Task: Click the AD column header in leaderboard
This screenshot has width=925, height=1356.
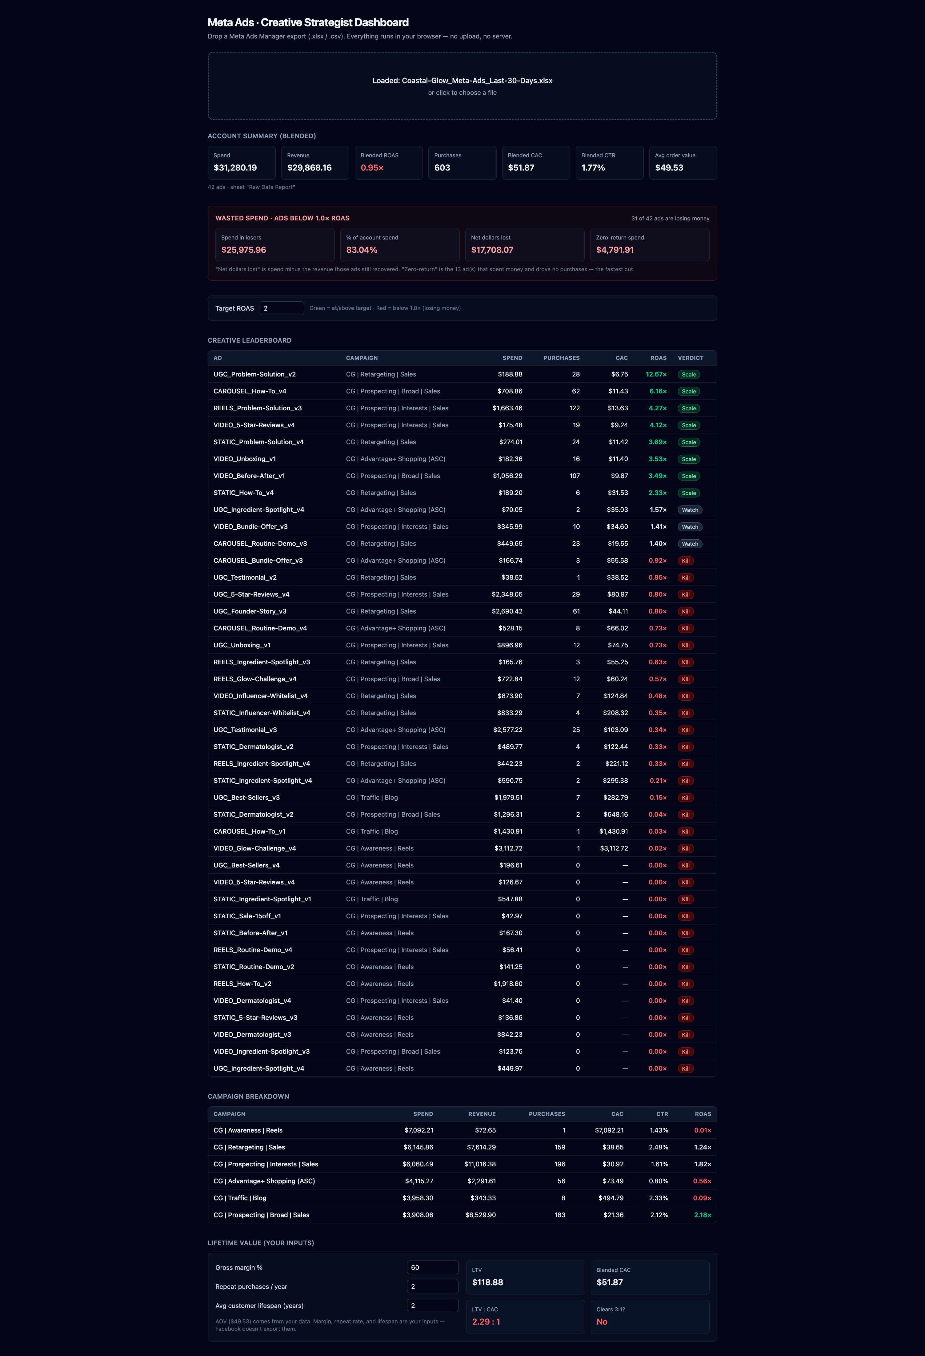Action: [x=218, y=358]
